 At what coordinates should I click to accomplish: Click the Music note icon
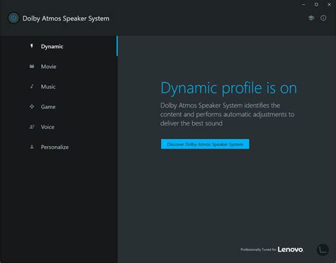tap(32, 86)
